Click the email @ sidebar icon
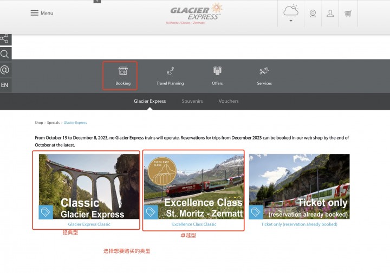The image size is (390, 273). point(4,70)
